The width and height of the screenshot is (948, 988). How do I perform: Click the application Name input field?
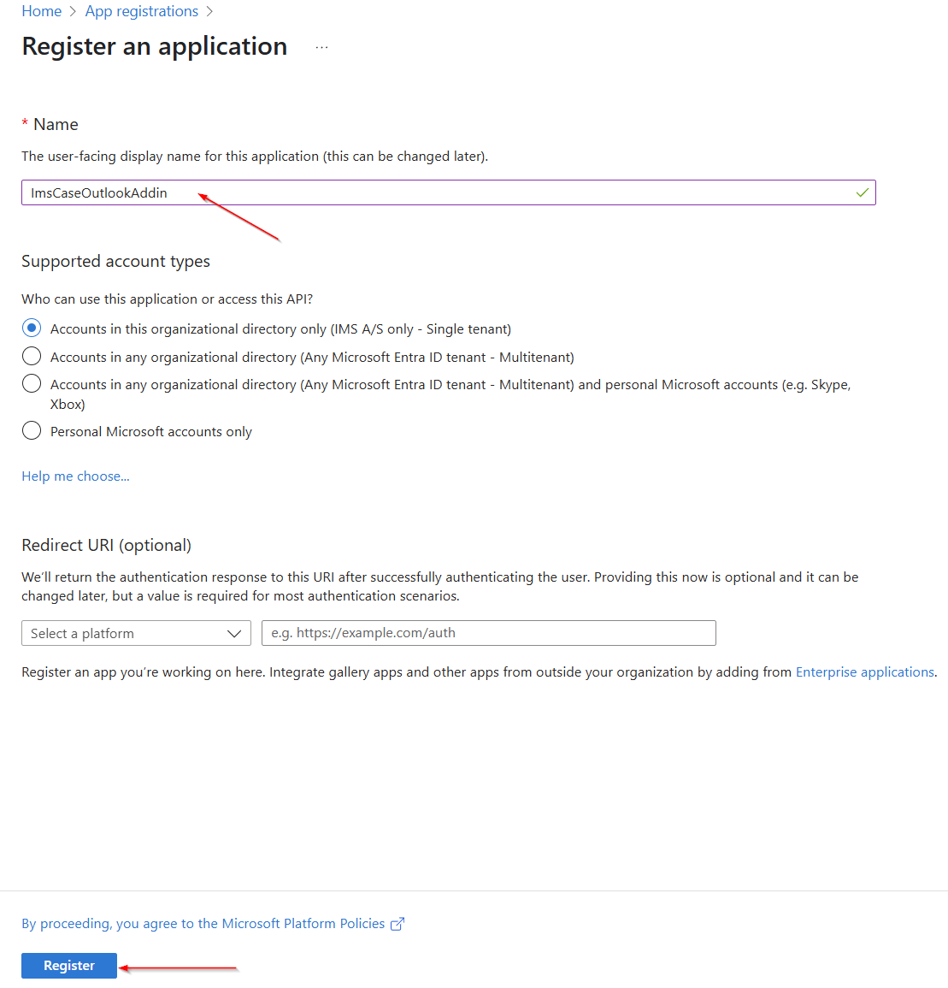(448, 192)
